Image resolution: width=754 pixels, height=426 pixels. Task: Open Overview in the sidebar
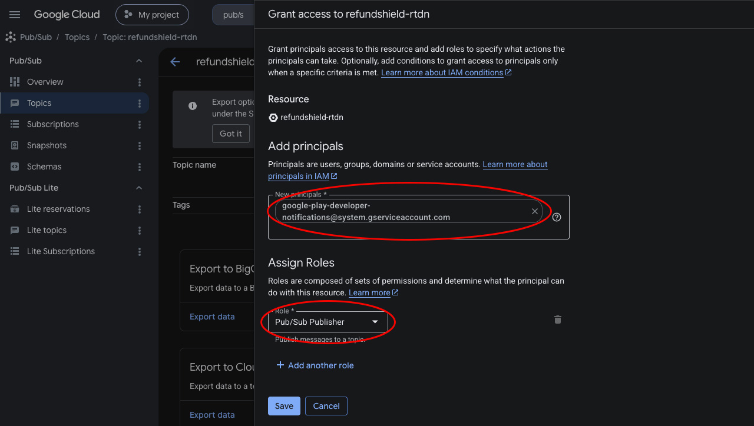[x=74, y=82]
